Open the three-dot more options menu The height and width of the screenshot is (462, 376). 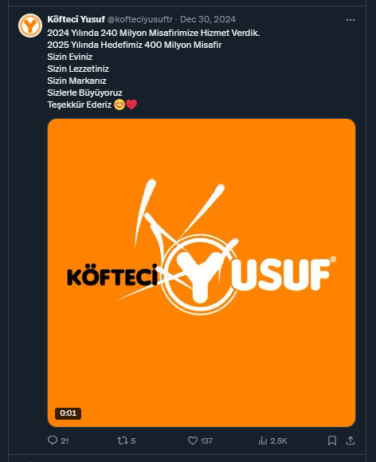point(350,20)
